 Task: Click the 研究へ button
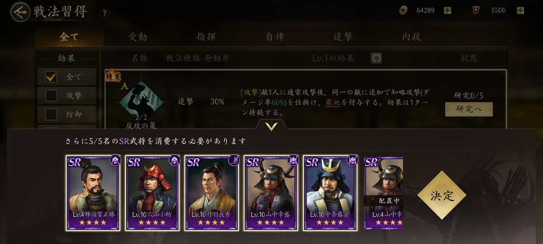tap(469, 109)
